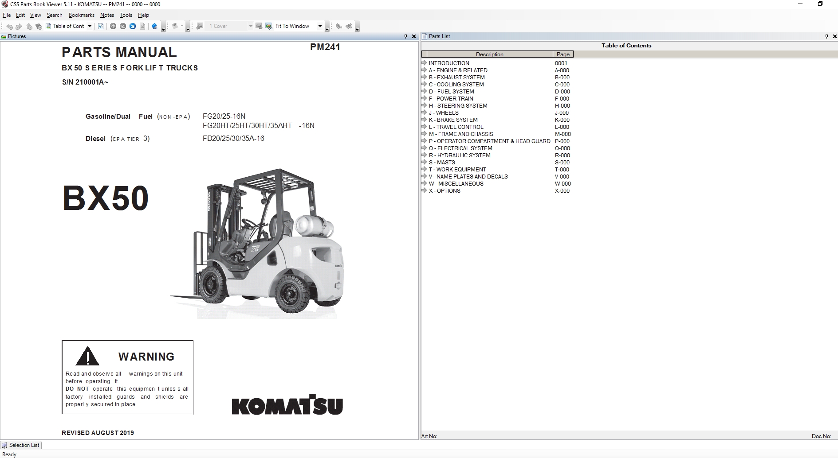Open the Search menu
Image resolution: width=838 pixels, height=458 pixels.
[x=55, y=15]
